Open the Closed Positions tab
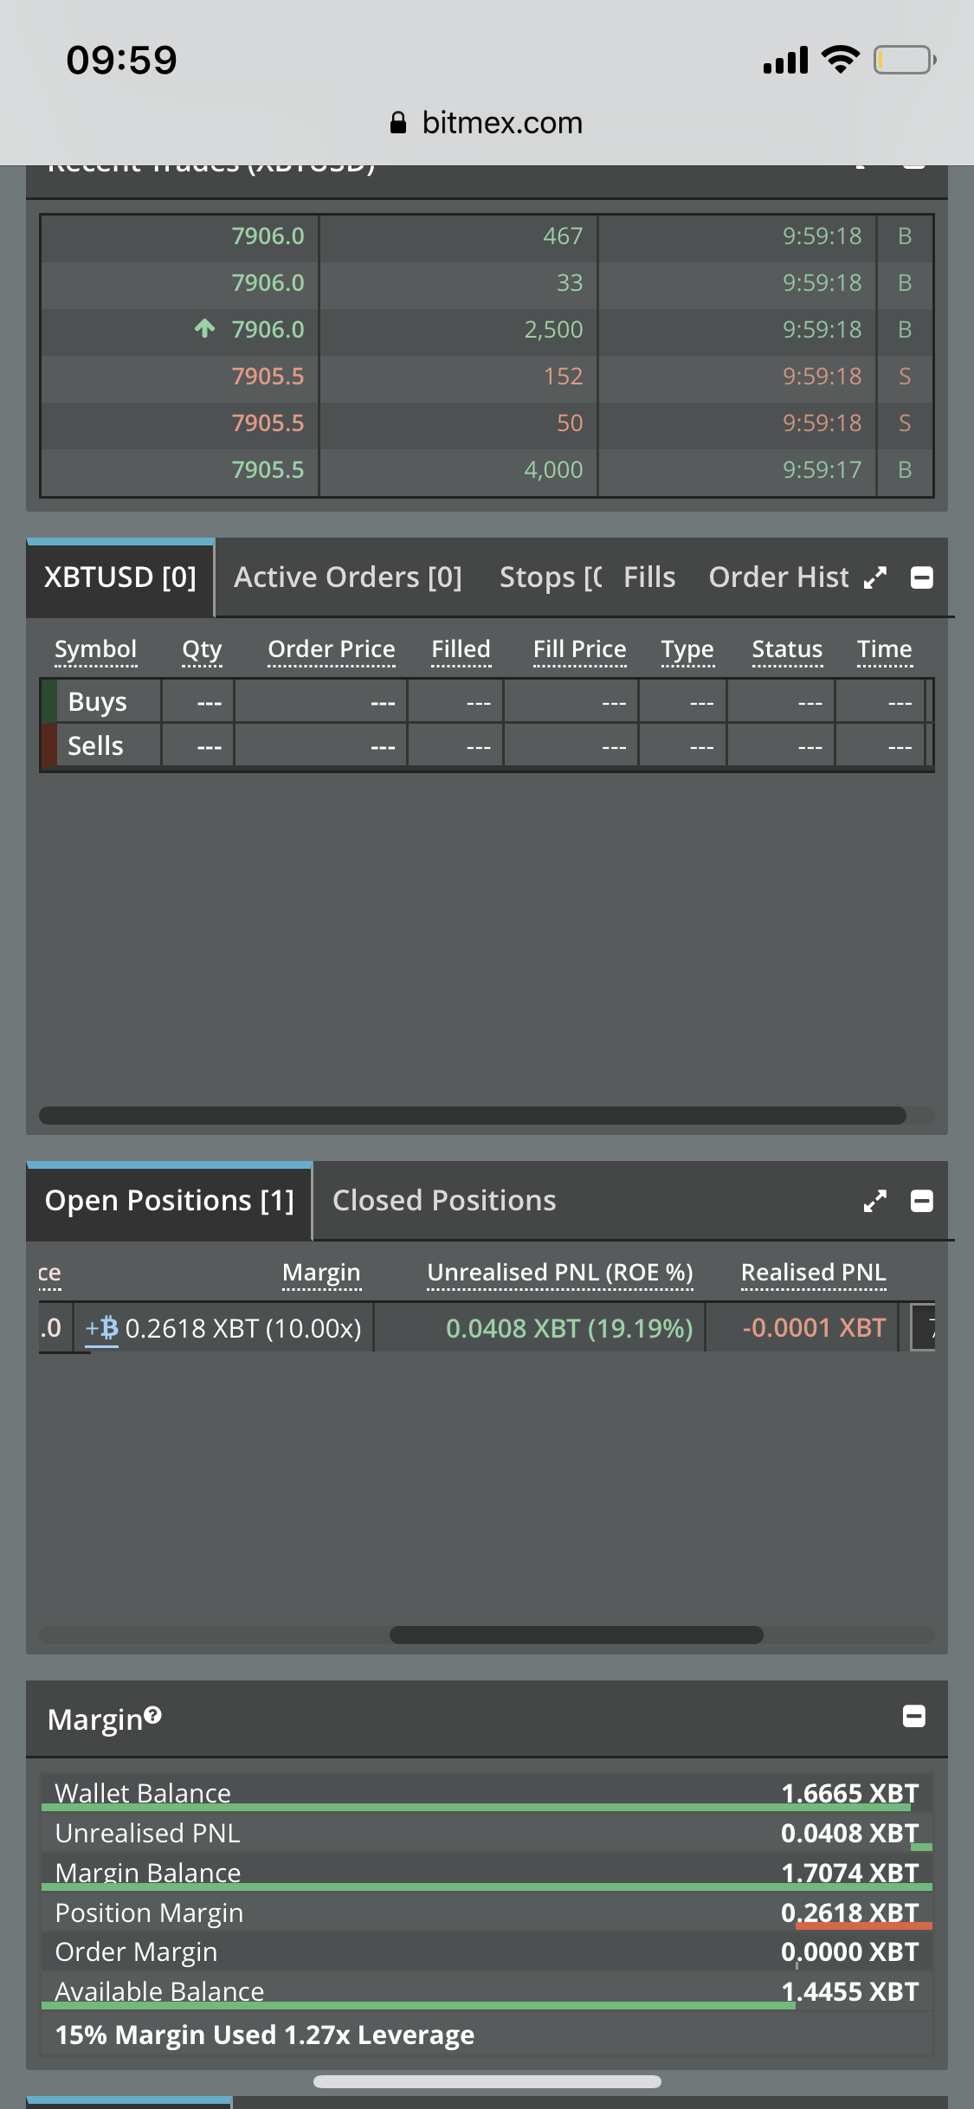 coord(444,1201)
